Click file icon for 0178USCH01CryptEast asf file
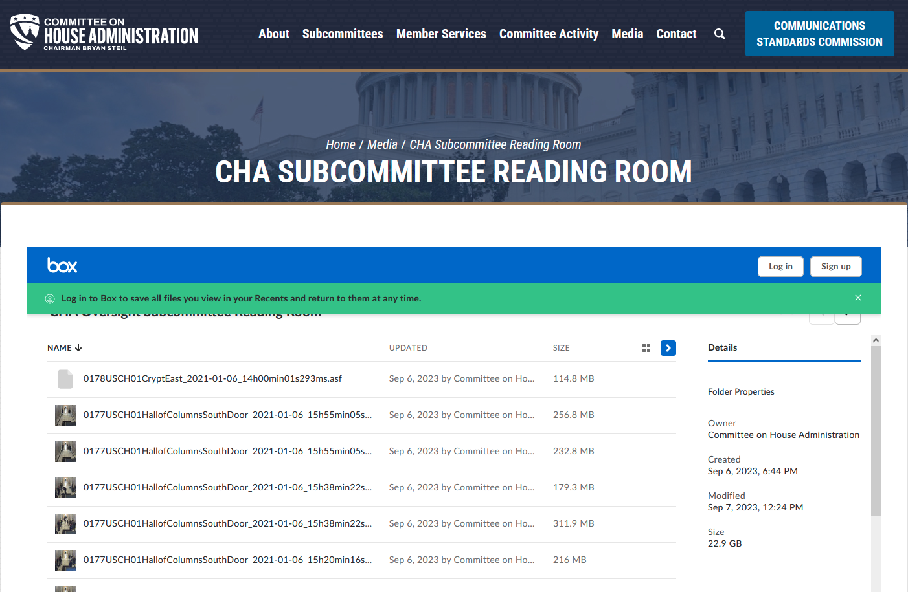 65,379
